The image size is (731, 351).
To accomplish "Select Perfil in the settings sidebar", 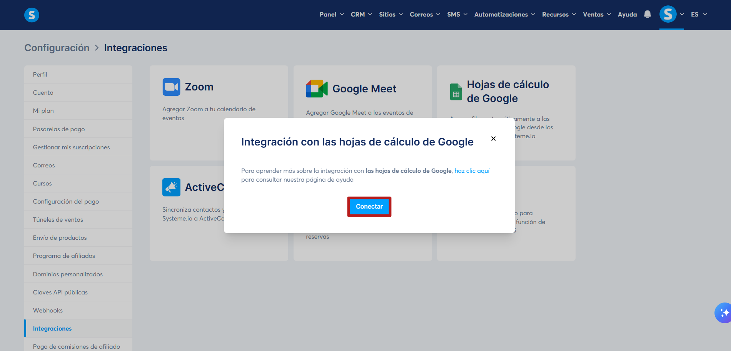I will [78, 74].
